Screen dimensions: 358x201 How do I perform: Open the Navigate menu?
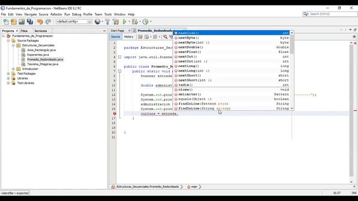(30, 15)
